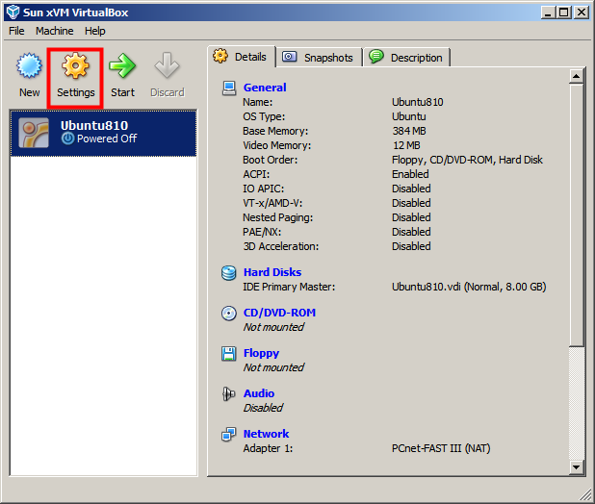The width and height of the screenshot is (595, 504).
Task: Click the details pane scroll down arrow
Action: (576, 466)
